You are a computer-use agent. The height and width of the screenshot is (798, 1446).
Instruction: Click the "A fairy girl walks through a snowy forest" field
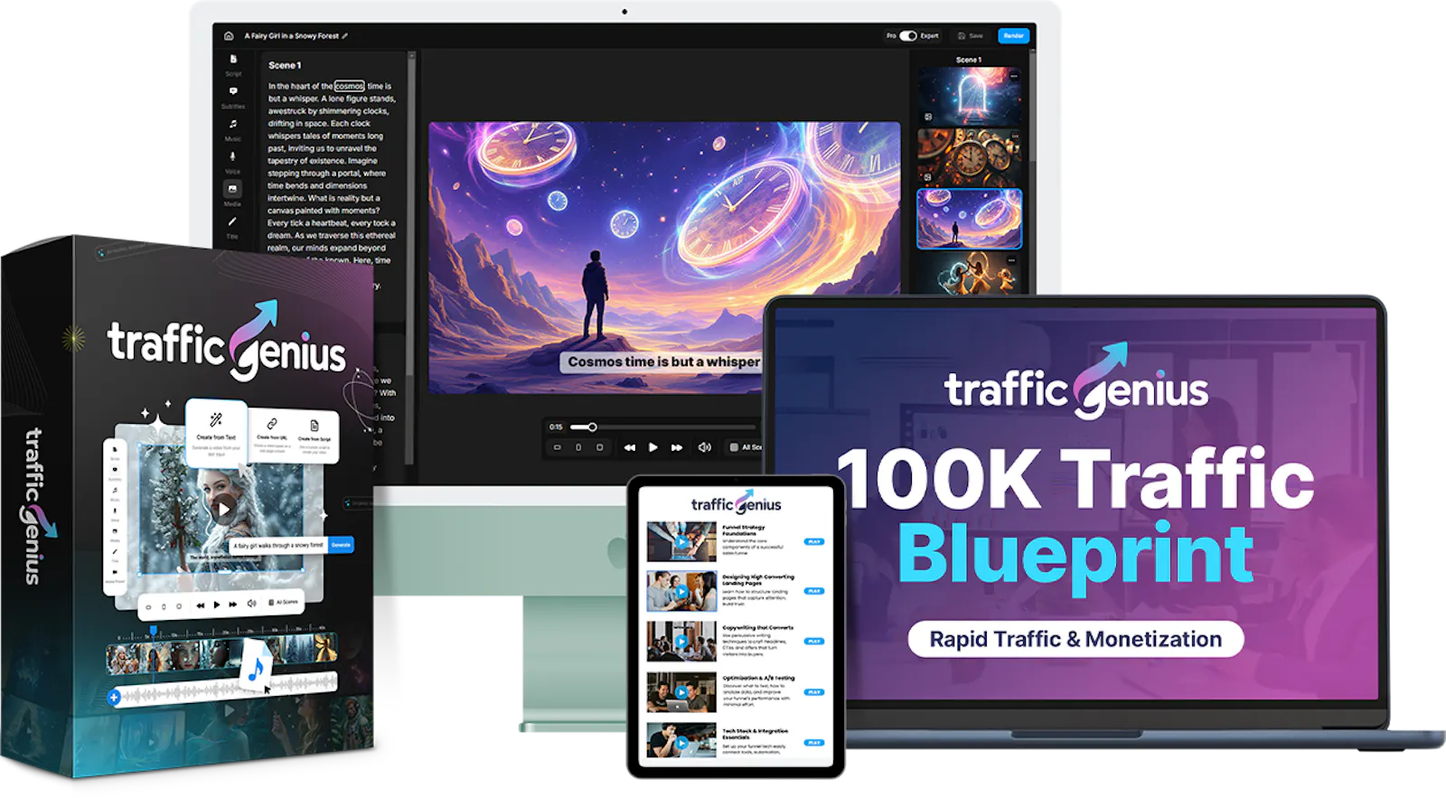[x=279, y=546]
